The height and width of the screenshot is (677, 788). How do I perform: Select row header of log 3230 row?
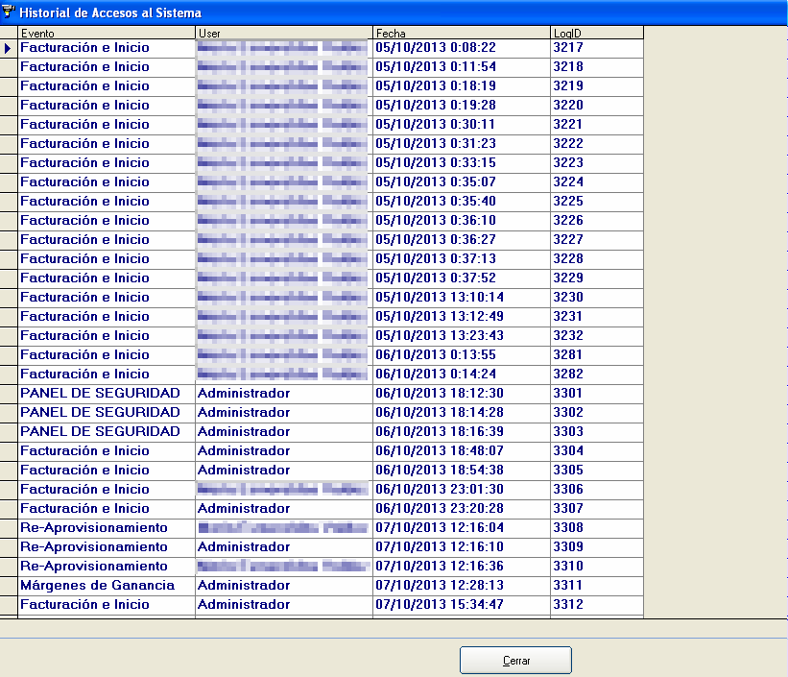click(x=9, y=298)
